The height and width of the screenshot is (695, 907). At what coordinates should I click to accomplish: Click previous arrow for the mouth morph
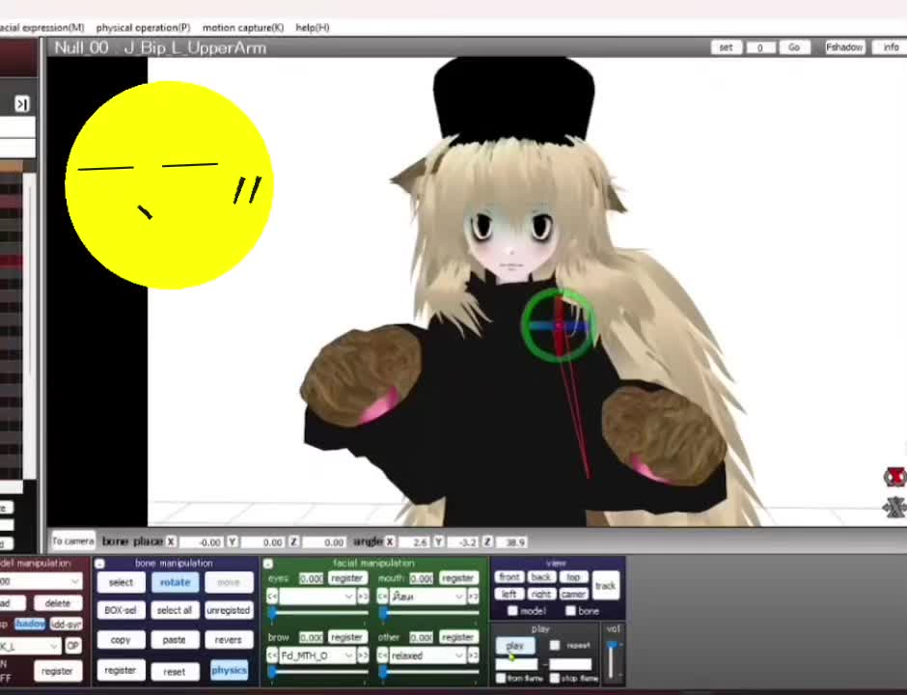(382, 596)
